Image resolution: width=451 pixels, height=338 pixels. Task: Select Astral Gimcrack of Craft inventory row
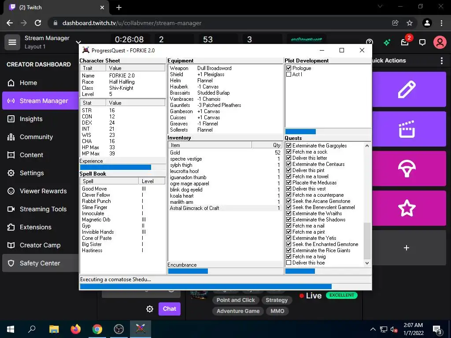225,208
